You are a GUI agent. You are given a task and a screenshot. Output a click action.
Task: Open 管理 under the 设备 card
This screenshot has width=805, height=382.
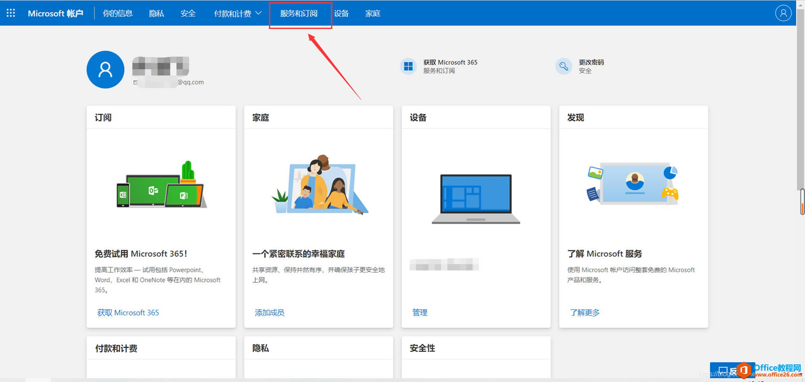click(420, 312)
